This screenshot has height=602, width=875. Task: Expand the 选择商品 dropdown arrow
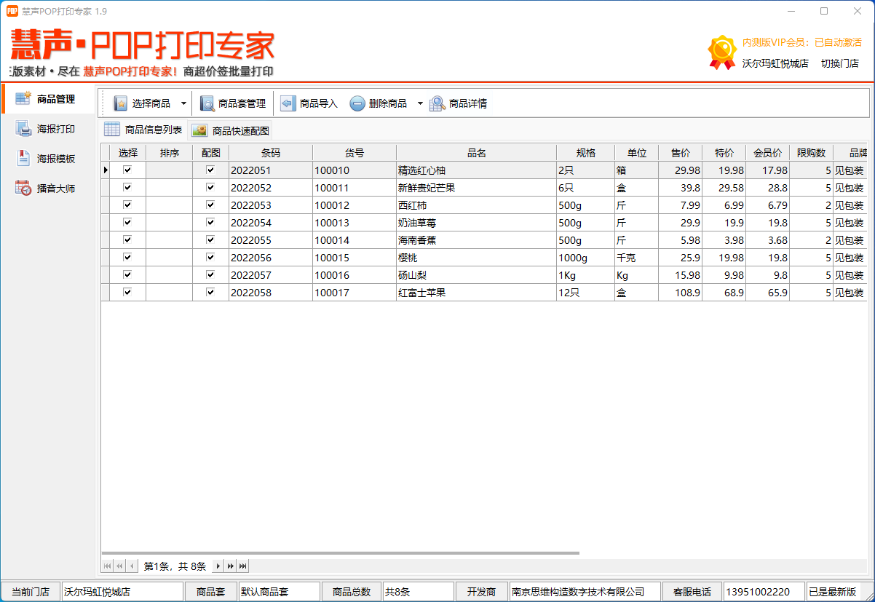(184, 103)
